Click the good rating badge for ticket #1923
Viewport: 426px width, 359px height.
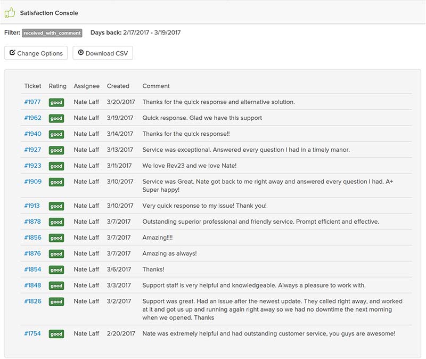[x=56, y=166]
